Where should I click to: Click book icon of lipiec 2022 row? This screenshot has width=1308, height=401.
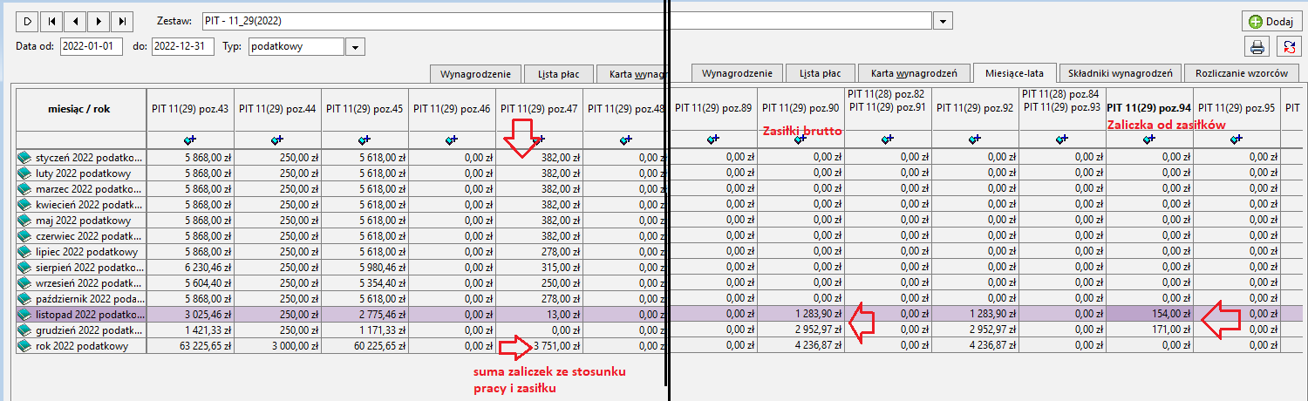(25, 251)
